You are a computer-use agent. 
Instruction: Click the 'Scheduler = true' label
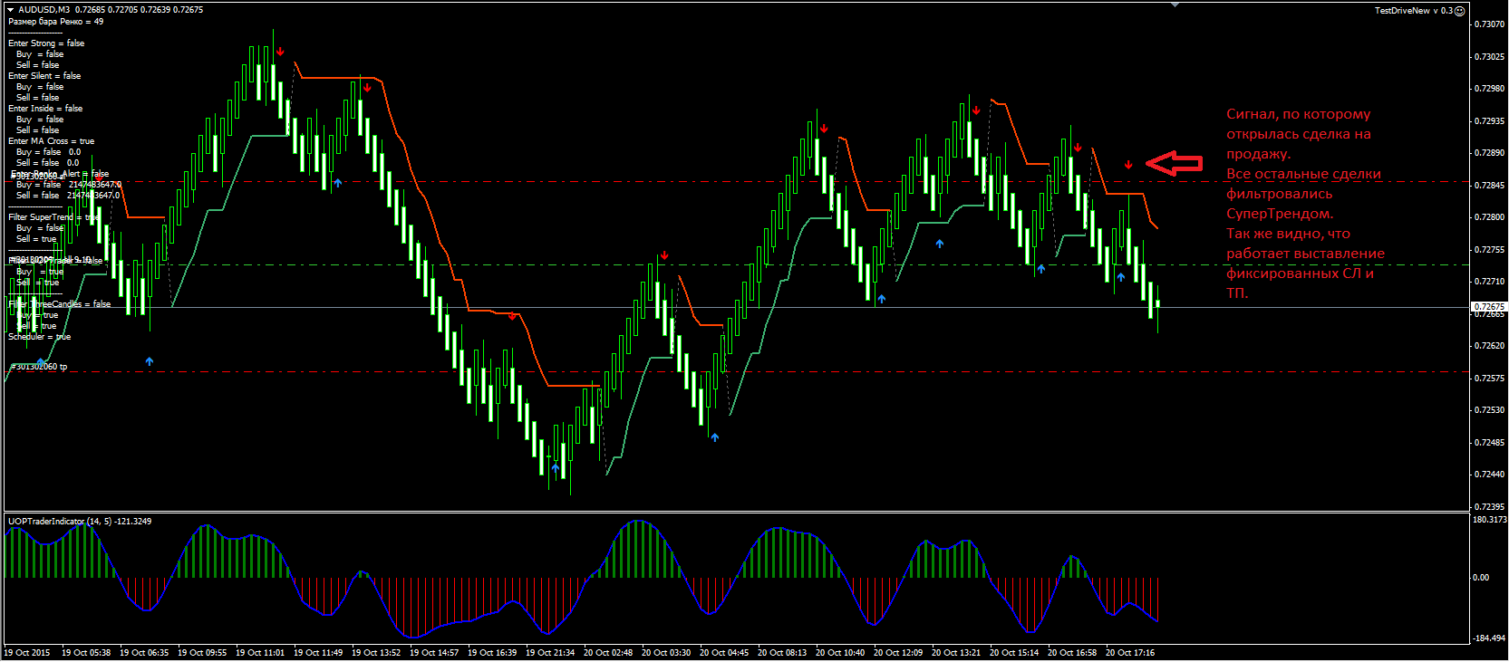click(x=39, y=337)
